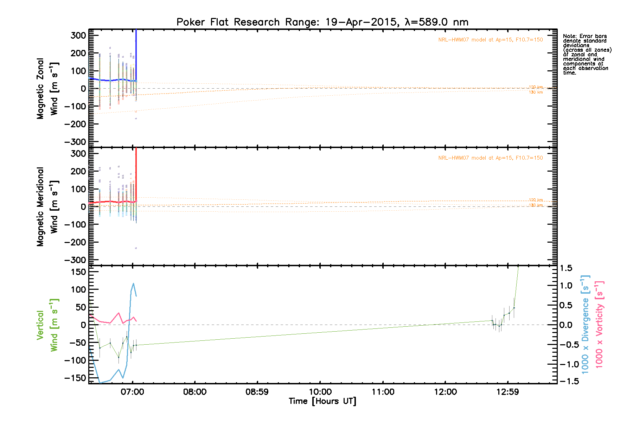Select the 08:00 time tick label
Screen dimensions: 633x422
195,392
